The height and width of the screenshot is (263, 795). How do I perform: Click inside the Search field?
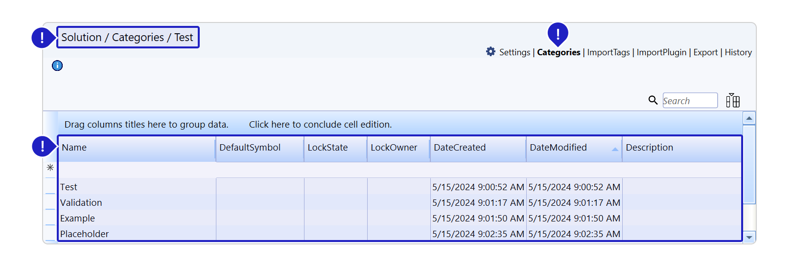pyautogui.click(x=690, y=101)
